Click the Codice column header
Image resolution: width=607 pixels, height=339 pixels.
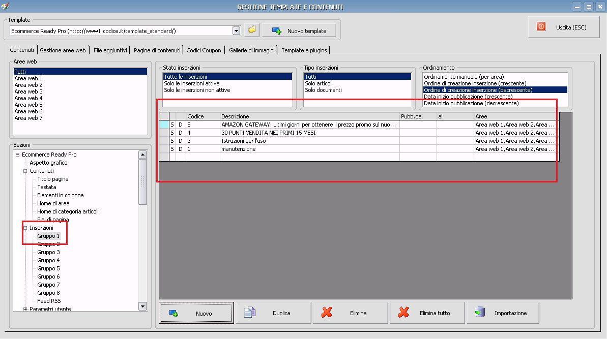click(203, 116)
